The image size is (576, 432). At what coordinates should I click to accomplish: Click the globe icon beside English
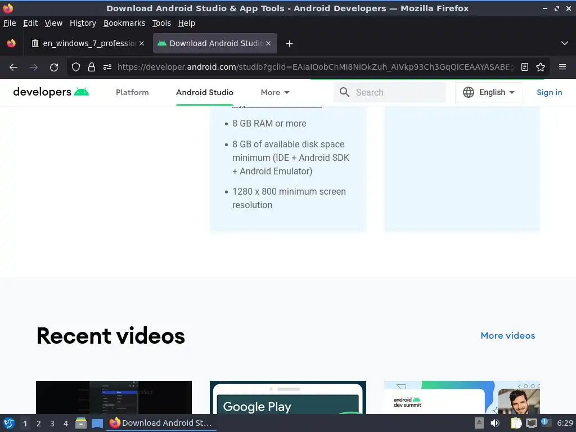(469, 92)
